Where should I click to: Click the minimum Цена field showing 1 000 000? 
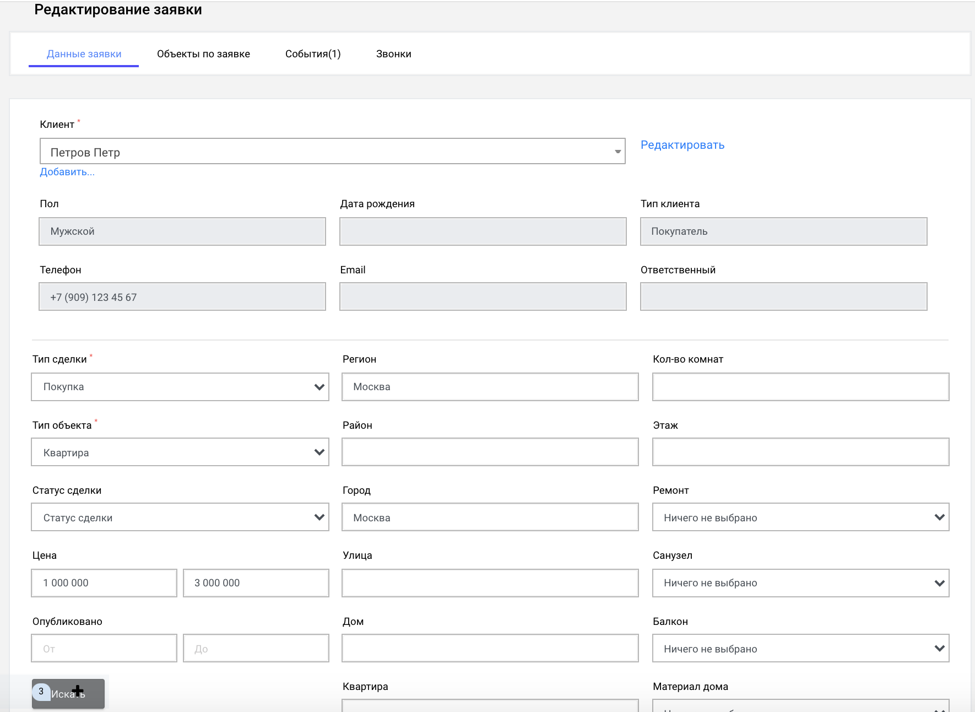pos(104,583)
